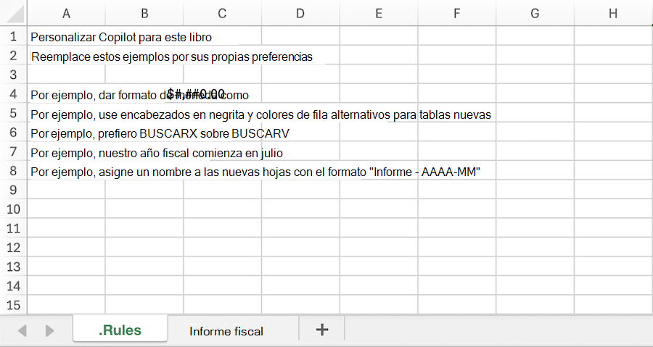Select row 14 header

(13, 286)
